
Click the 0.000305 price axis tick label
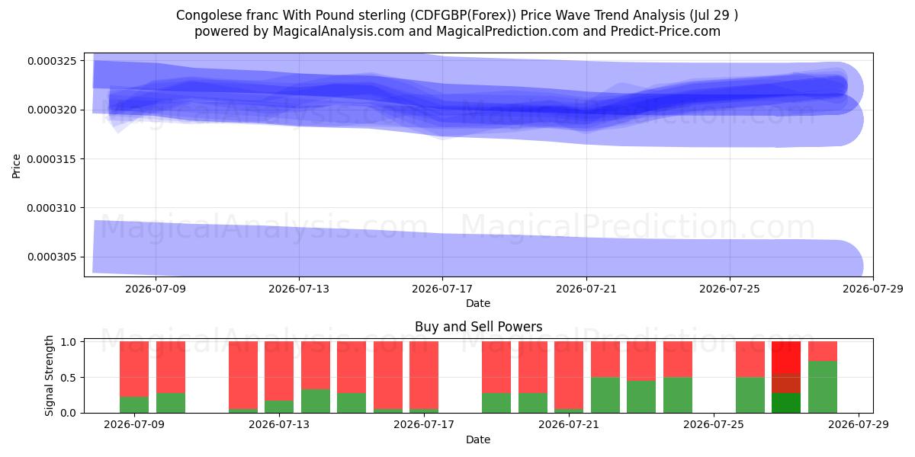52,257
